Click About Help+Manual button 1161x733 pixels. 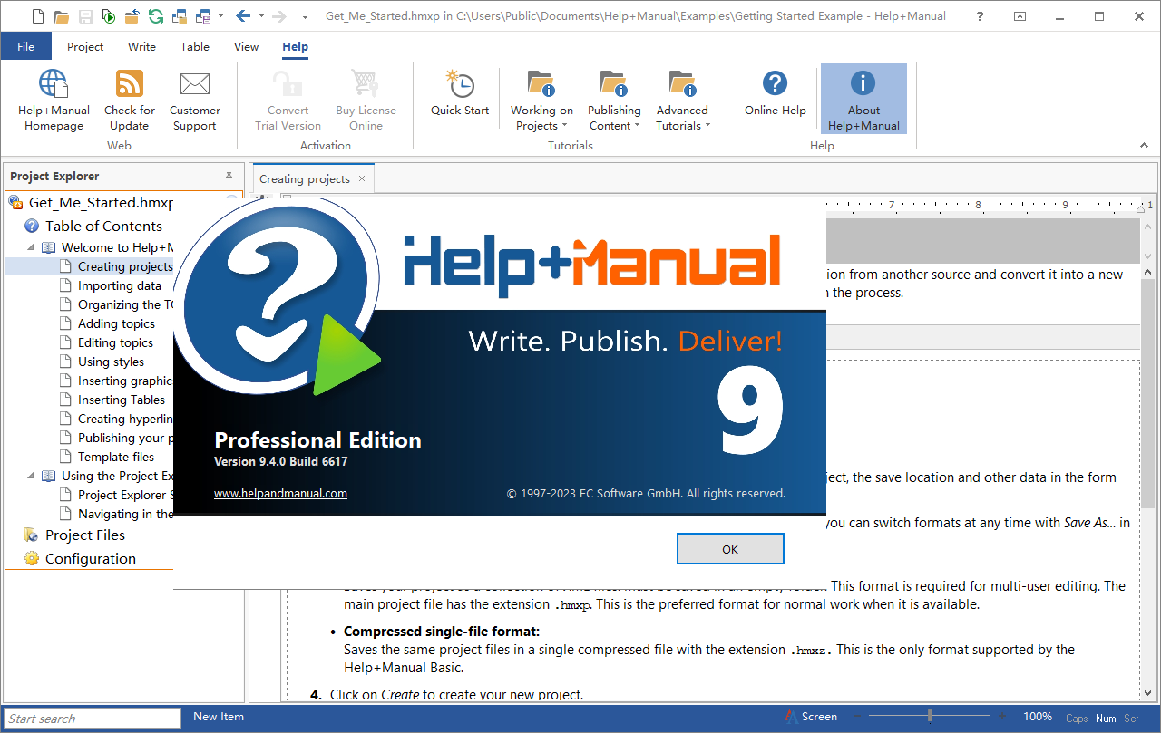coord(863,100)
